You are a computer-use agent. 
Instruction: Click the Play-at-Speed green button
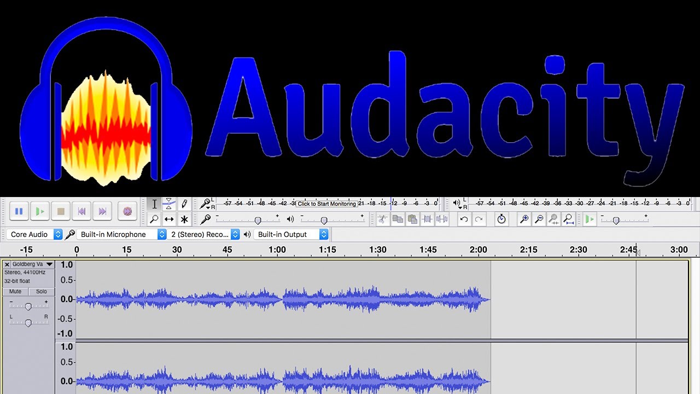590,219
